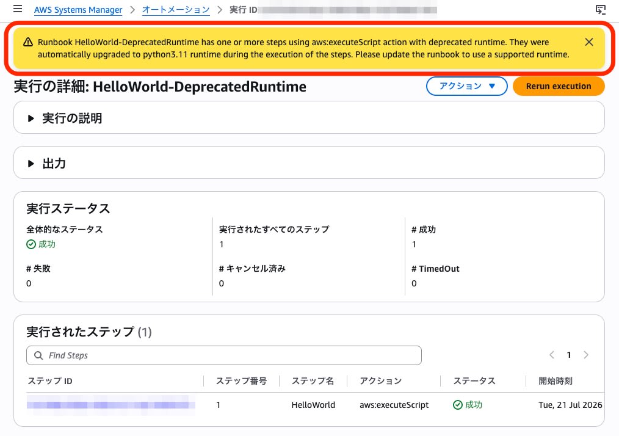Select the aws:executeScript action cell
This screenshot has height=436, width=619.
pos(394,405)
